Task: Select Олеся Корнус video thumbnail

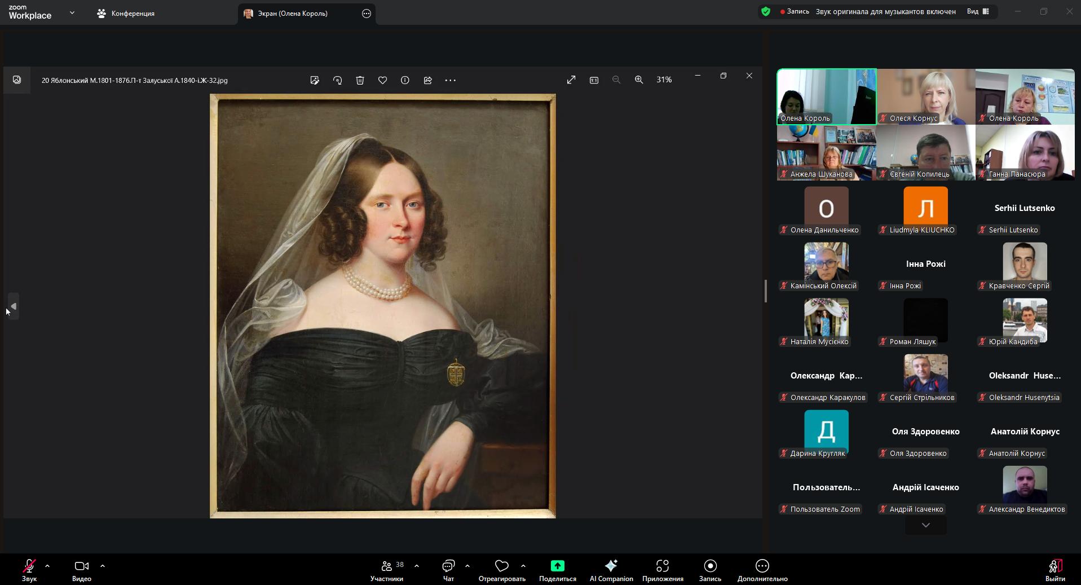Action: (925, 96)
